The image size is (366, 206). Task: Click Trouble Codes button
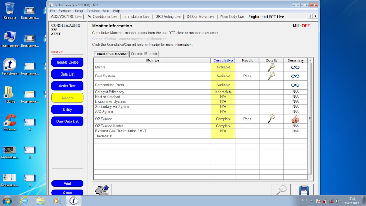(x=67, y=62)
